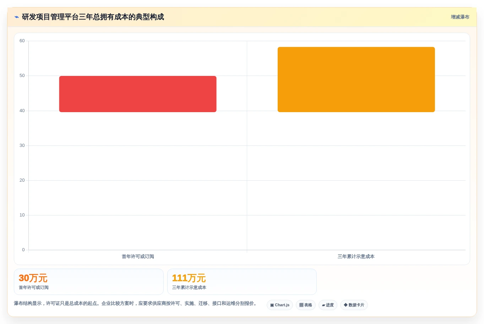484x324 pixels.
Task: Click the red 首年许可或订阅 bar
Action: pyautogui.click(x=138, y=94)
